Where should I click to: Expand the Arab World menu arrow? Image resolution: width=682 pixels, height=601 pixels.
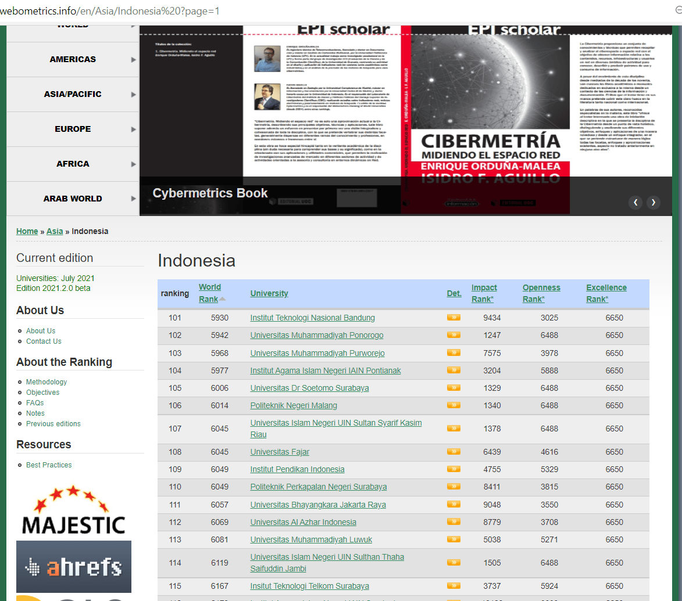134,199
